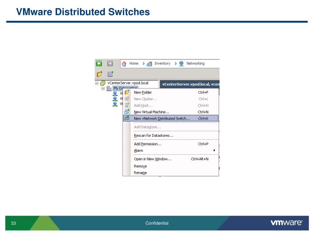Click the Networking breadcrumb link
The image size is (314, 235).
click(x=195, y=63)
